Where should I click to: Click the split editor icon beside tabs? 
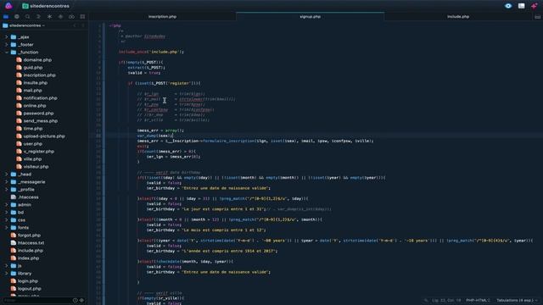coord(537,17)
